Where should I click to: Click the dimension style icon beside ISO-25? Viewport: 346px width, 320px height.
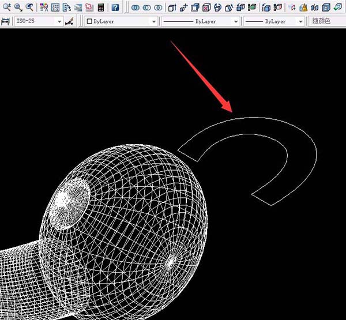pos(6,21)
